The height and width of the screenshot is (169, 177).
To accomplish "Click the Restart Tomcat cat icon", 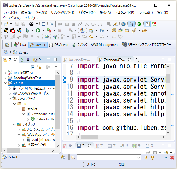I will tap(19, 30).
